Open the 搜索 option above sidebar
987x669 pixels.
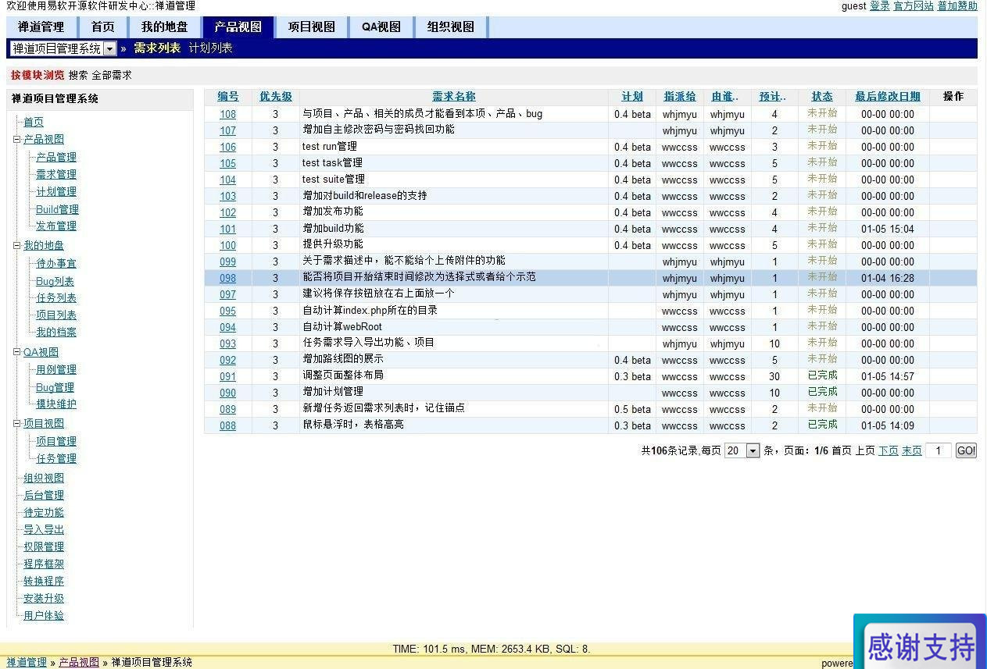pyautogui.click(x=78, y=76)
